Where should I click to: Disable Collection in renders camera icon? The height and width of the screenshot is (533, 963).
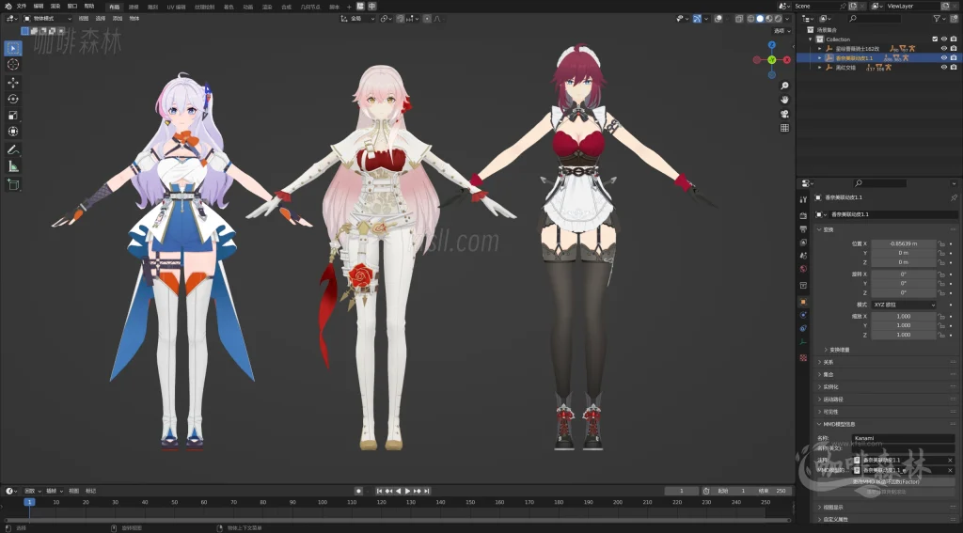click(x=954, y=39)
